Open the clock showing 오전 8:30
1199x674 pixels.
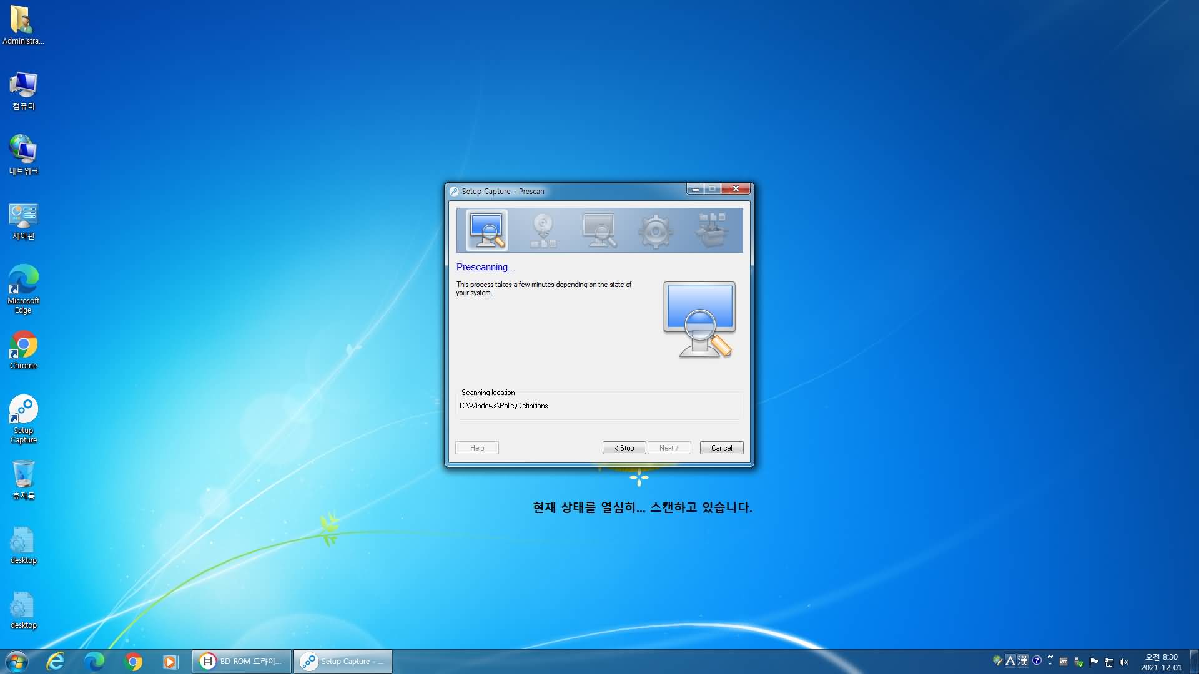pyautogui.click(x=1161, y=662)
